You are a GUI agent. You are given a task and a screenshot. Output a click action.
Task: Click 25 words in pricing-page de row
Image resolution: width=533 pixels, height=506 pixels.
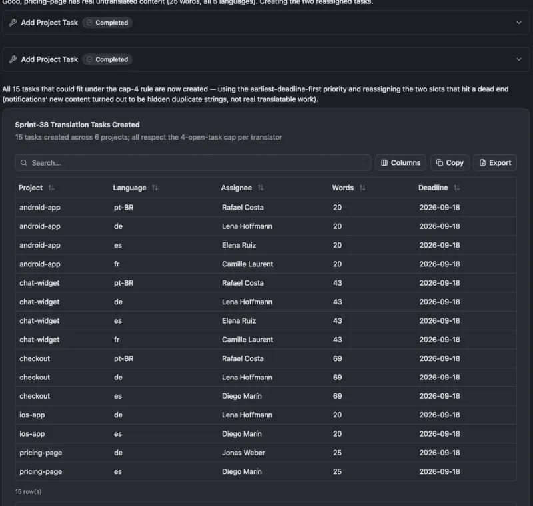point(338,453)
